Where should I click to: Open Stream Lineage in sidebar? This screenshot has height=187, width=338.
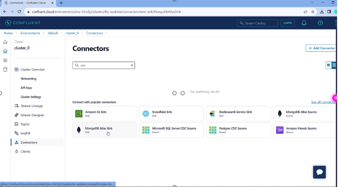(31, 106)
